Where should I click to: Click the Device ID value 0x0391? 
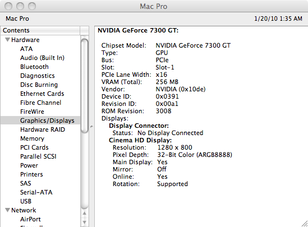[x=167, y=96]
